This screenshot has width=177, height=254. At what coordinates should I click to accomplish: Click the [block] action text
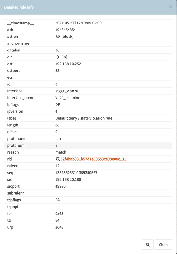(x=68, y=37)
